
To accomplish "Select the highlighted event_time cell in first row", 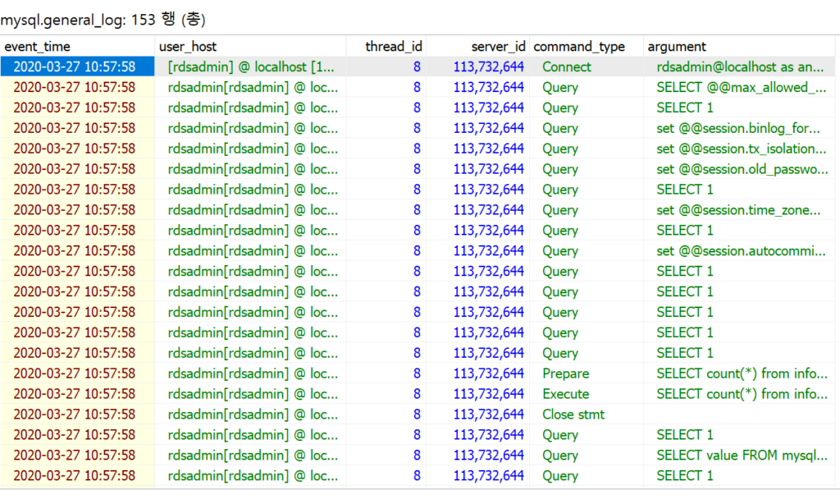I will [x=75, y=67].
